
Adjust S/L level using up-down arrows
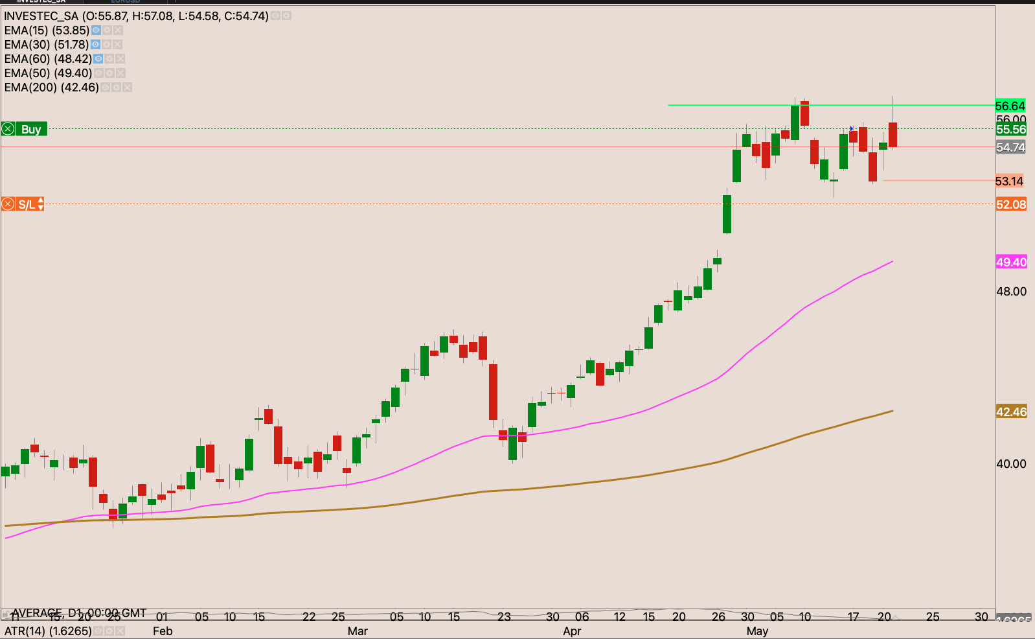tap(41, 205)
